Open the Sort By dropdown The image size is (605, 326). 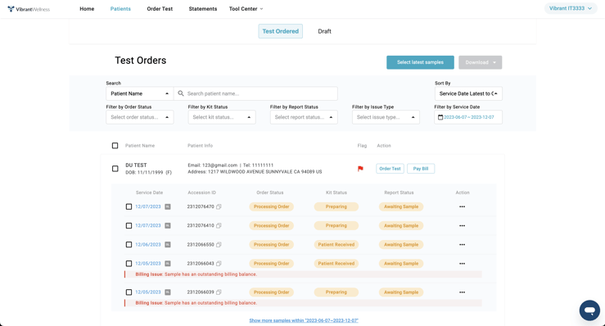point(468,93)
